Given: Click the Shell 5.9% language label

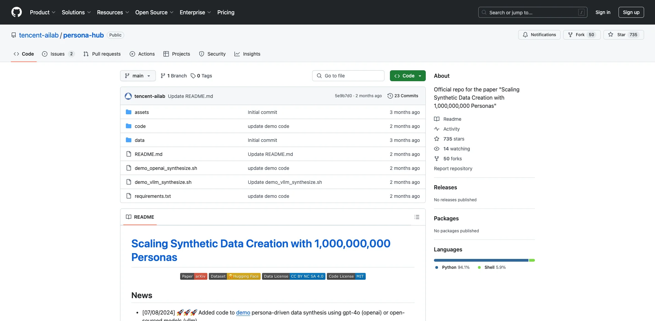Looking at the screenshot, I should [x=492, y=267].
